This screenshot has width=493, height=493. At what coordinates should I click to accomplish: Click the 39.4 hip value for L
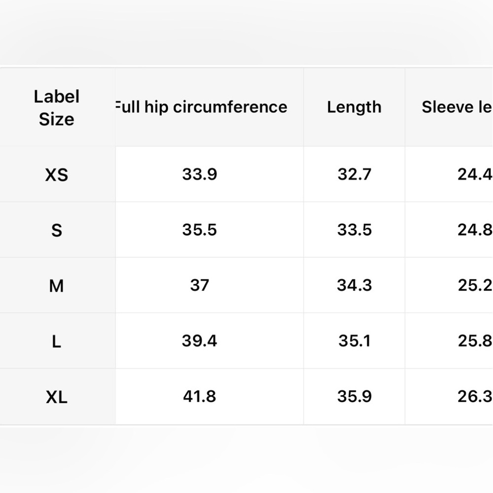[x=200, y=341]
